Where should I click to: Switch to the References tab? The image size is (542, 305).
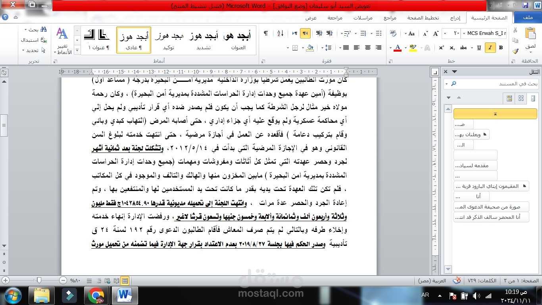click(390, 18)
